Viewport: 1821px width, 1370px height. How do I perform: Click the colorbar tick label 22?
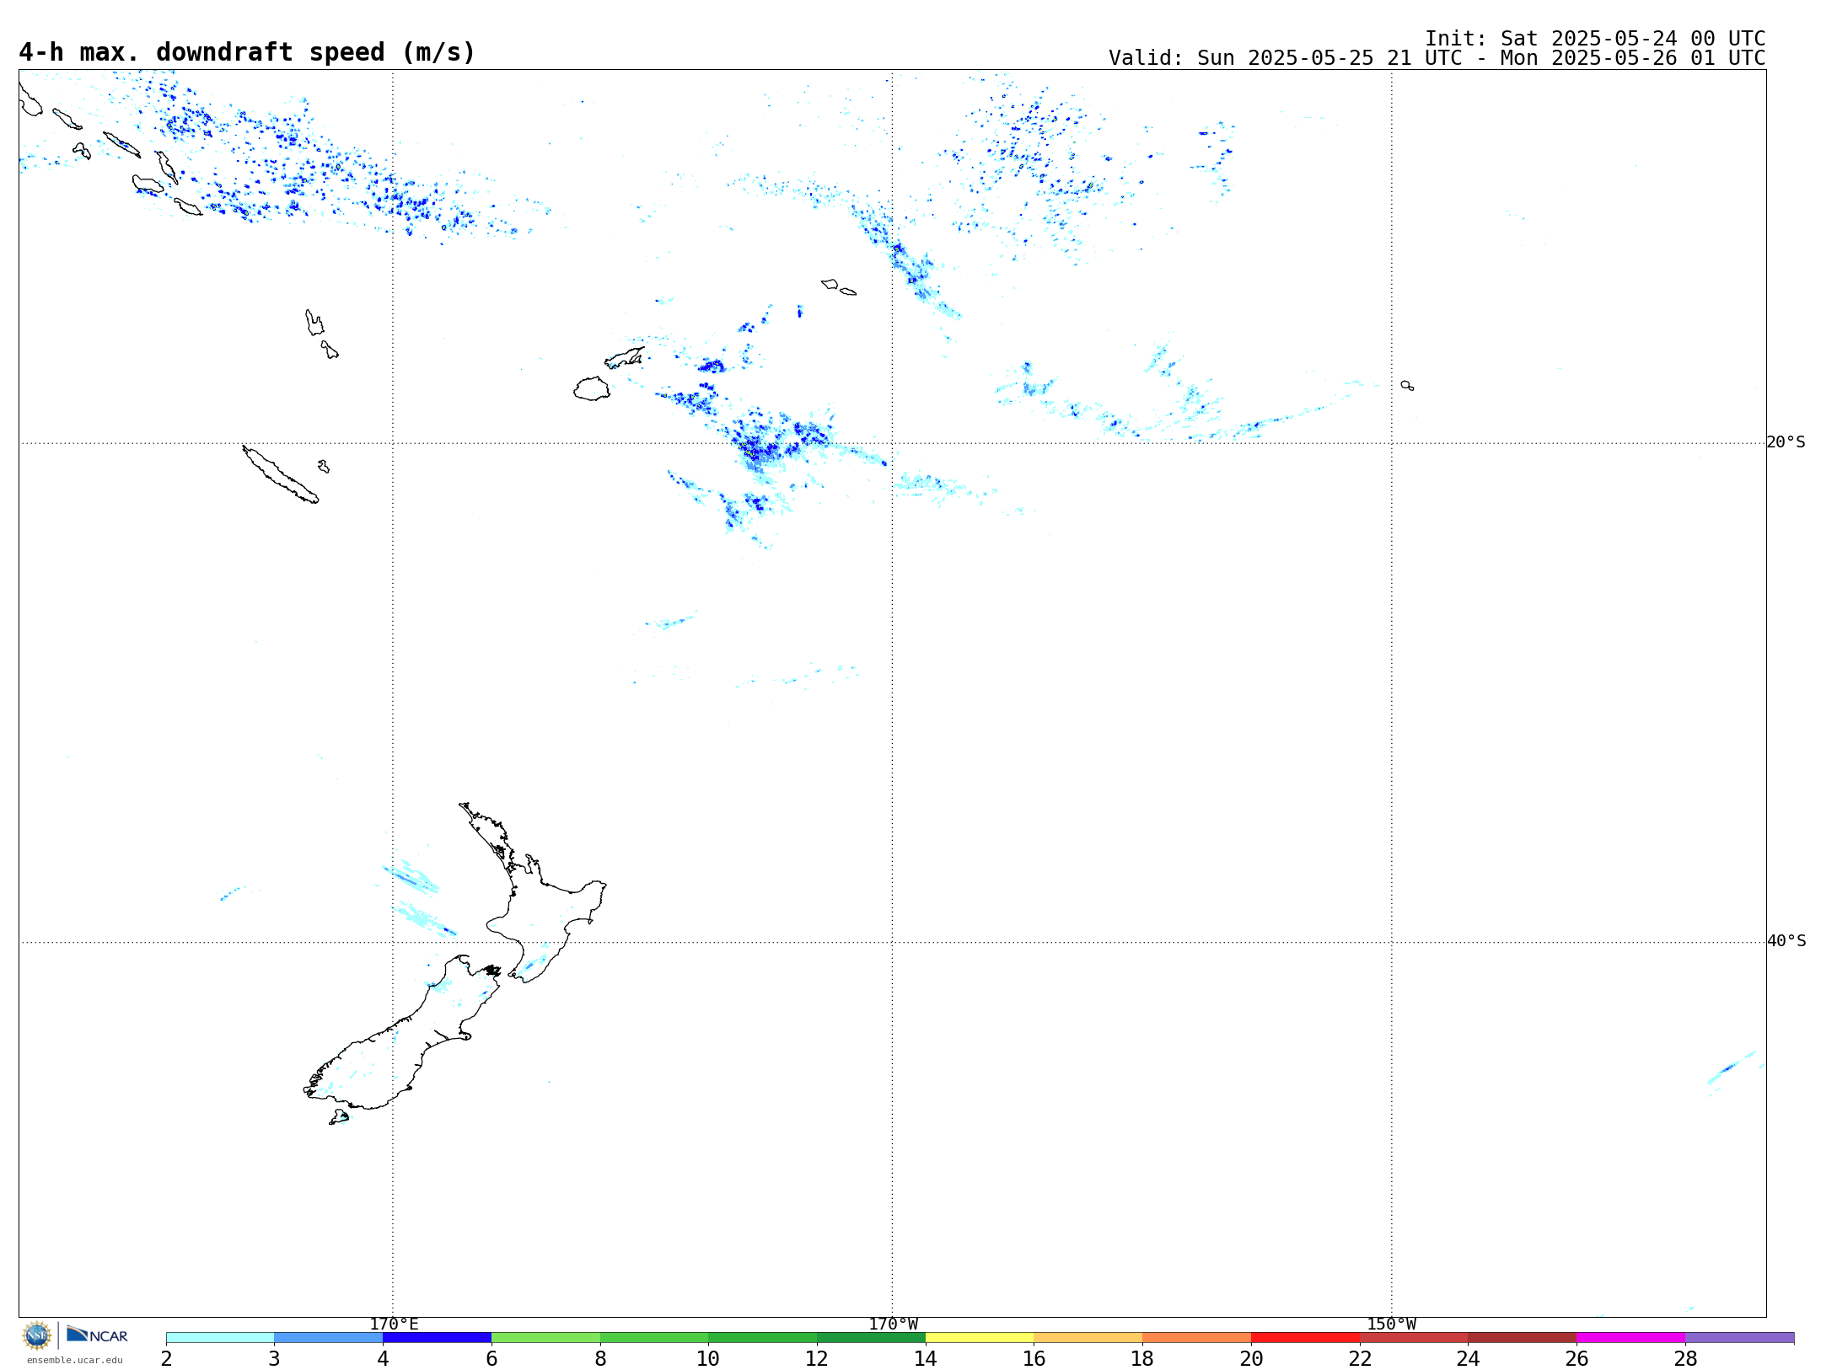(x=1360, y=1358)
